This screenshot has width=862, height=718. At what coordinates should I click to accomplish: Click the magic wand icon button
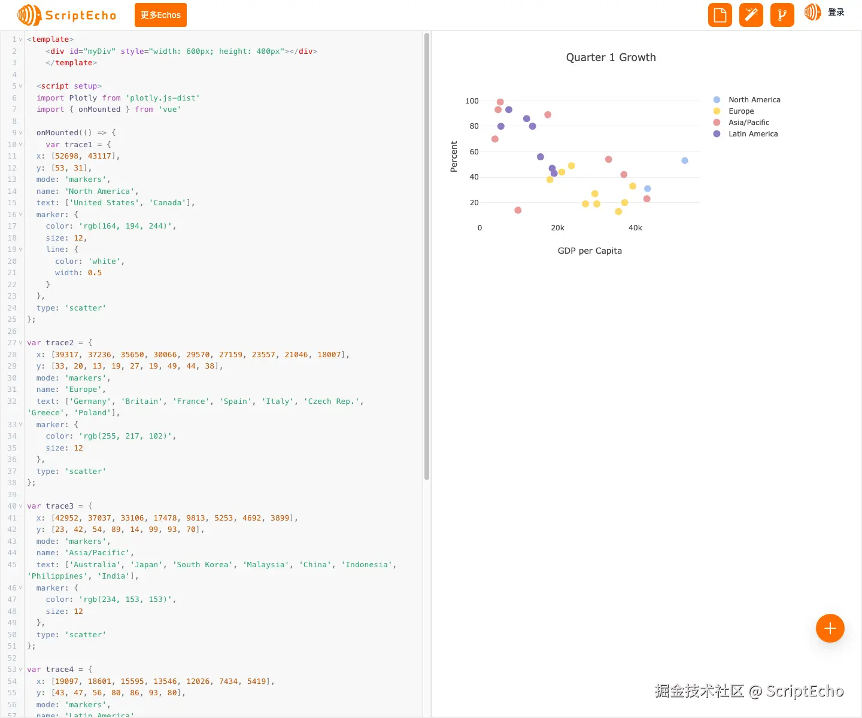point(751,15)
